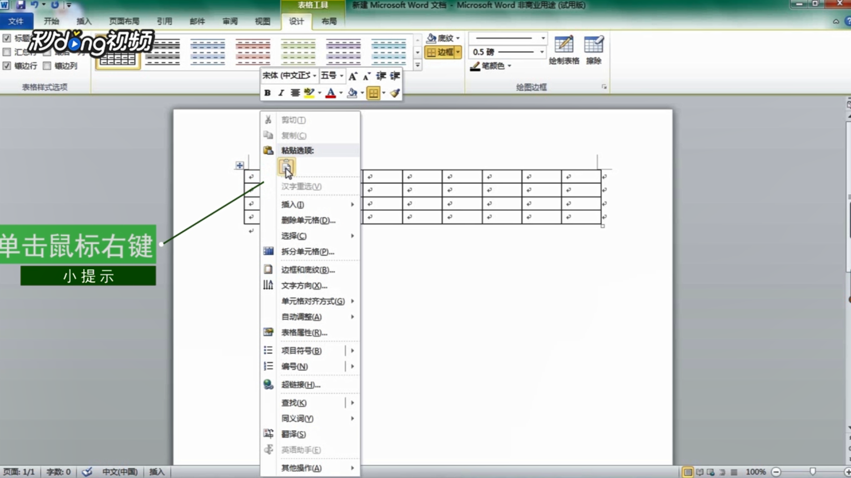Switch to Full Screen Reading view icon
Viewport: 851px width, 478px height.
[x=700, y=472]
